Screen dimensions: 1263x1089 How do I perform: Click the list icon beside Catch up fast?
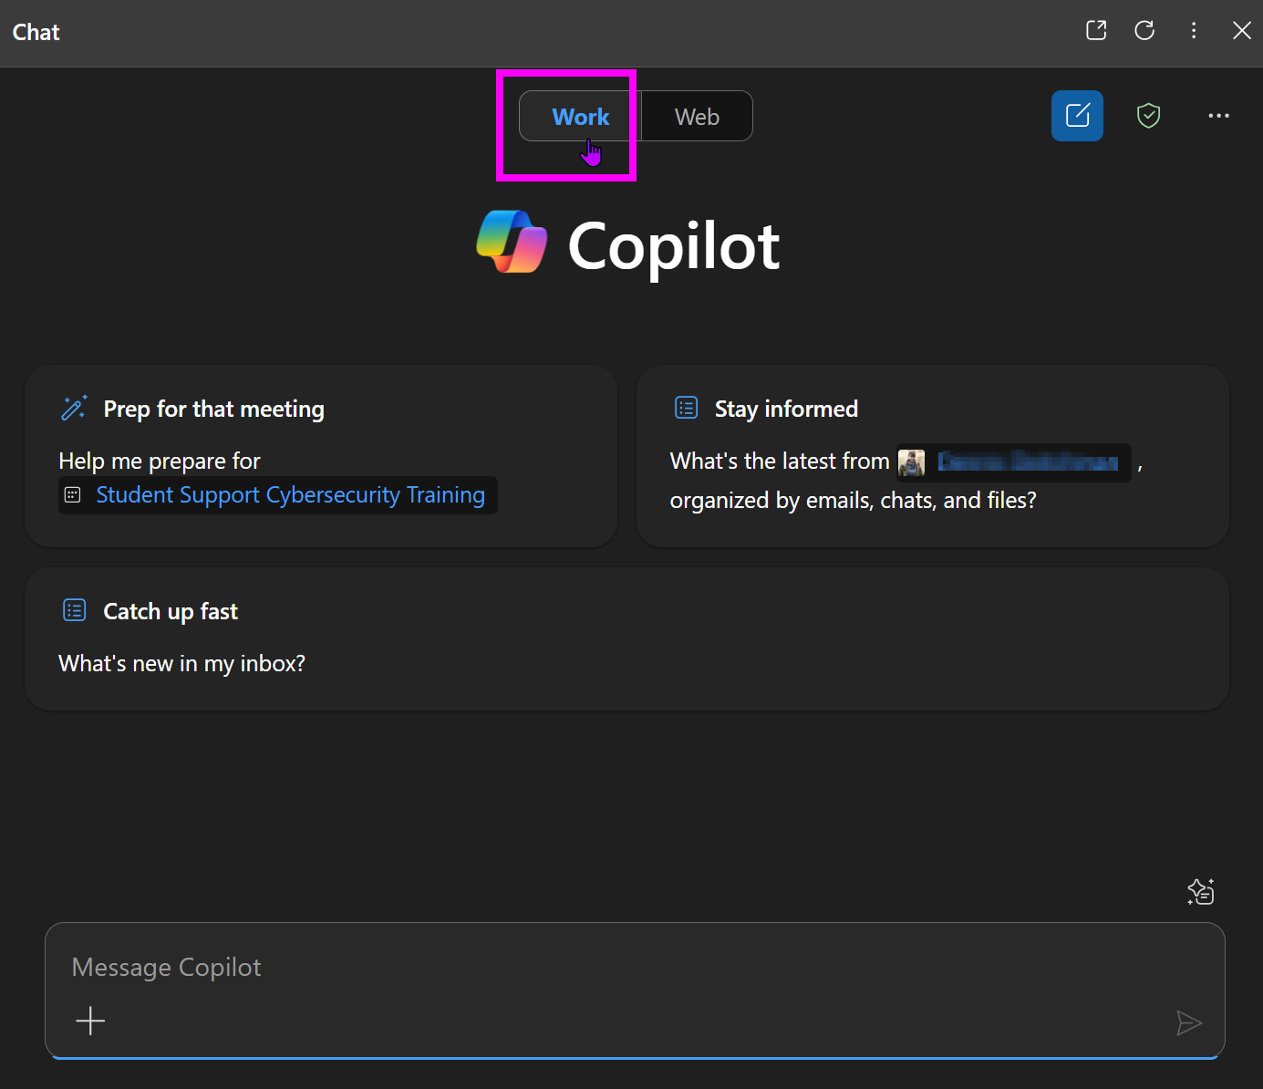[x=74, y=610]
